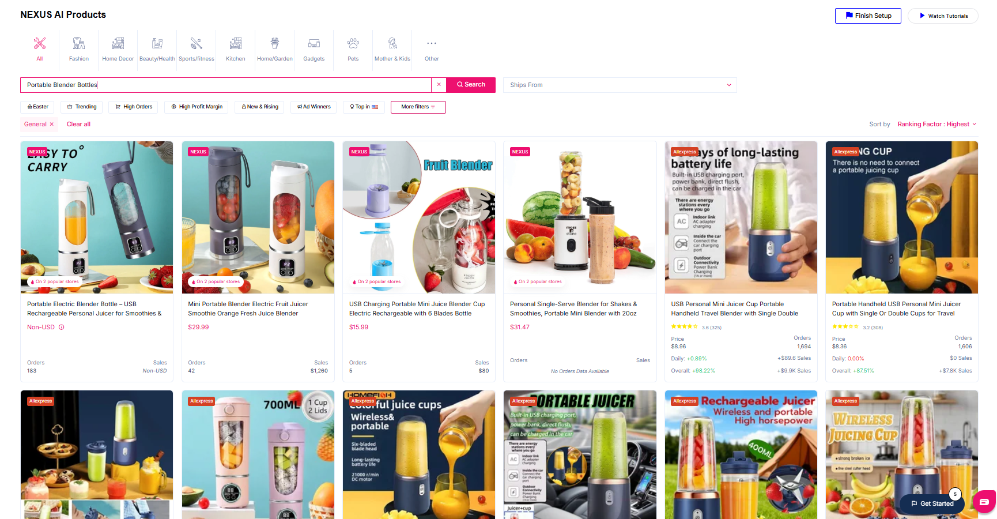The width and height of the screenshot is (997, 519).
Task: Click the Finish Setup button
Action: (x=868, y=16)
